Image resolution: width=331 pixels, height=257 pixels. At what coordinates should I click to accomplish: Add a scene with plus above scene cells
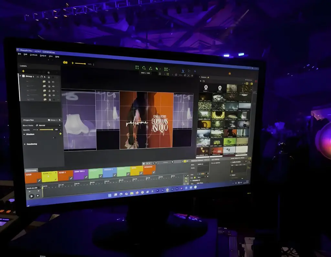(x=144, y=163)
